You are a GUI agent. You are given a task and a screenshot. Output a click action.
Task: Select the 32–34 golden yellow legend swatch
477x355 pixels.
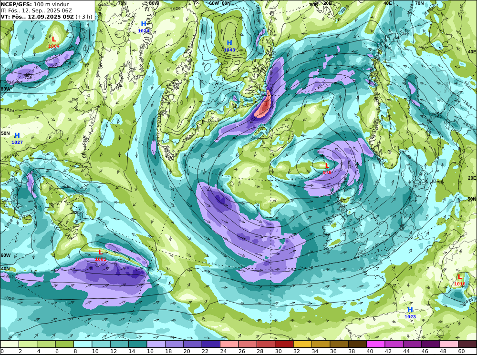pos(302,344)
